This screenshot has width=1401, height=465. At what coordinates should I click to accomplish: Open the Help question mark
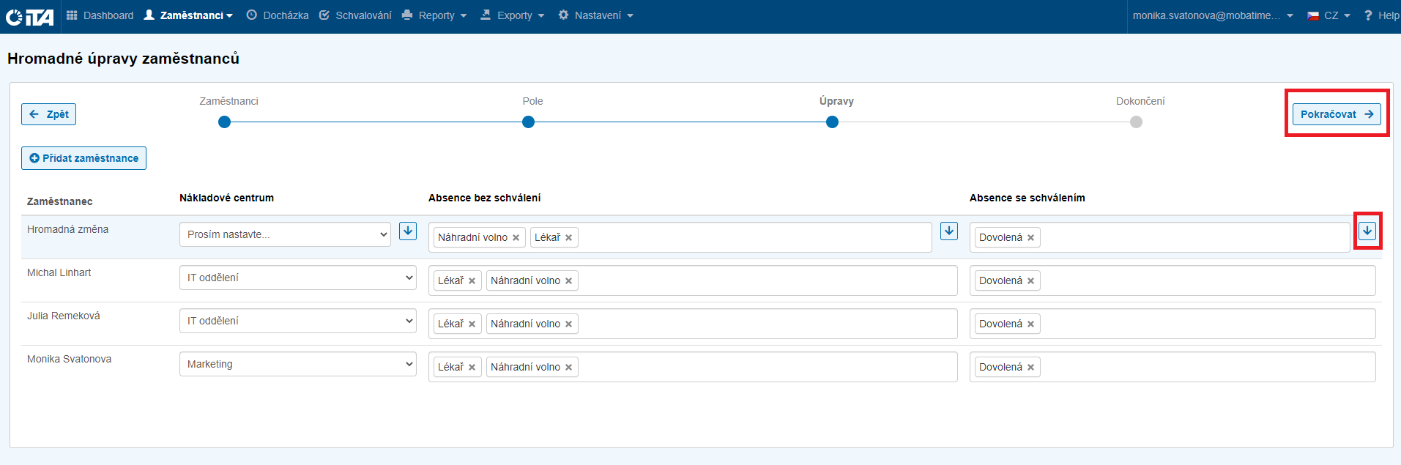1380,15
